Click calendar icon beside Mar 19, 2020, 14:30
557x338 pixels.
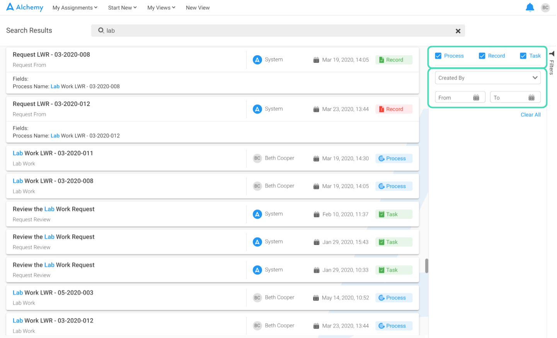(316, 159)
